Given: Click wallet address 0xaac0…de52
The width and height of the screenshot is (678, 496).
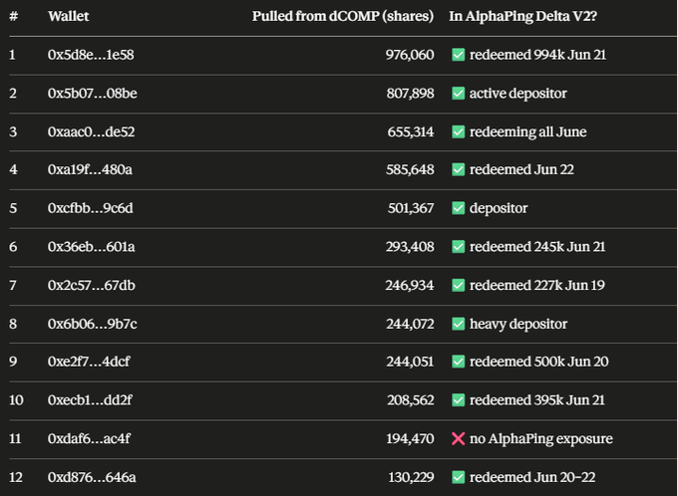Looking at the screenshot, I should [x=92, y=131].
